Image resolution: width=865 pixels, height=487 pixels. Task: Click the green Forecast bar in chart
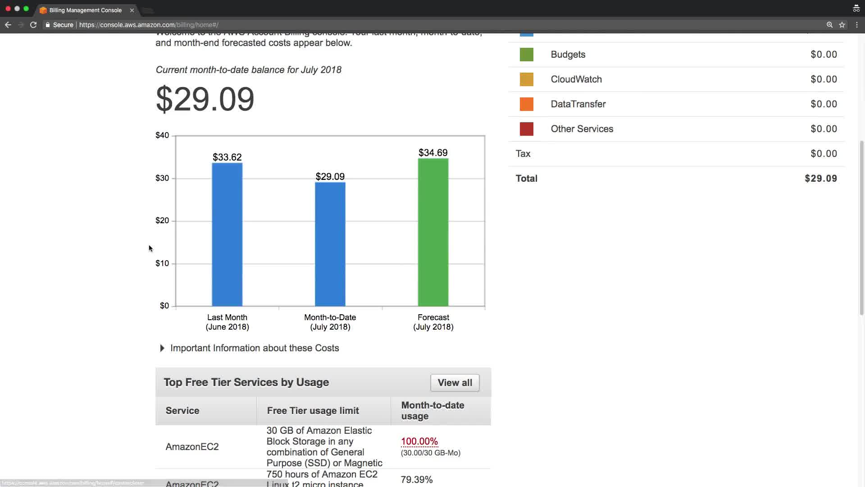pyautogui.click(x=433, y=232)
